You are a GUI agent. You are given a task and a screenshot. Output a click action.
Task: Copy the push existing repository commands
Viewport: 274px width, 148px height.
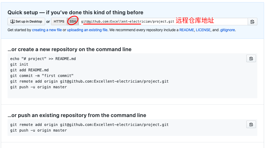tap(251, 125)
